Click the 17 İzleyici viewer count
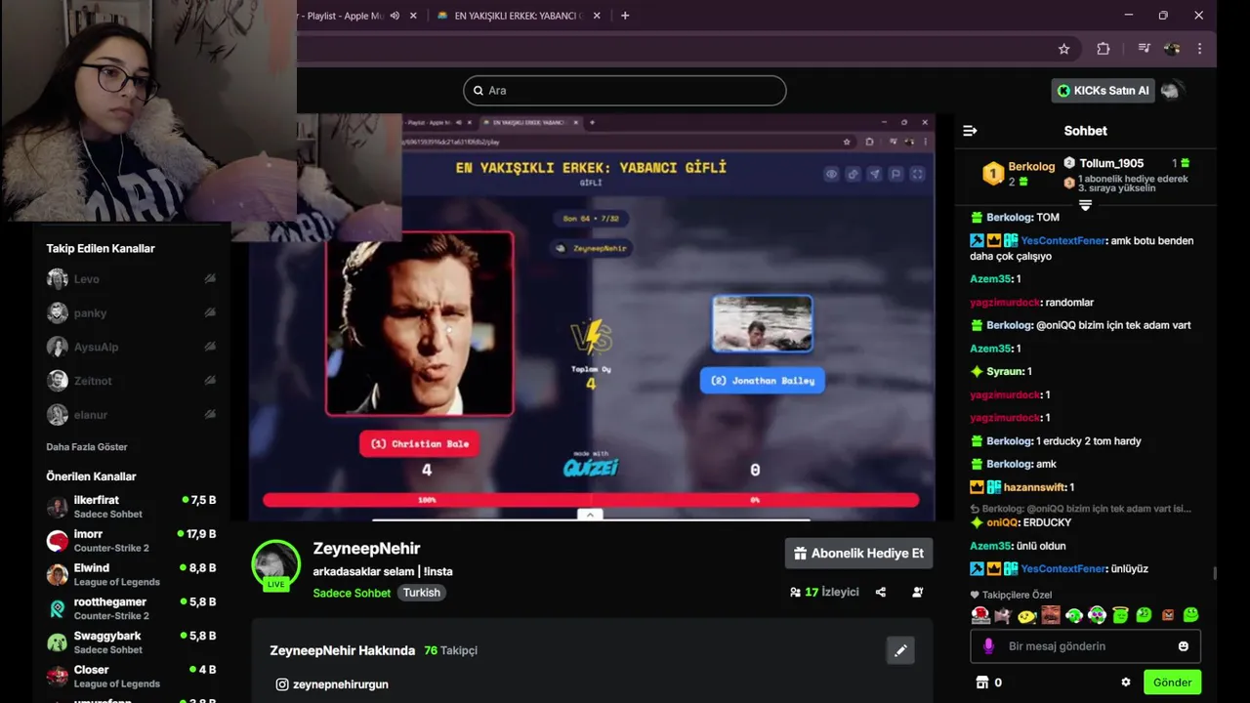The image size is (1250, 703). coord(824,592)
